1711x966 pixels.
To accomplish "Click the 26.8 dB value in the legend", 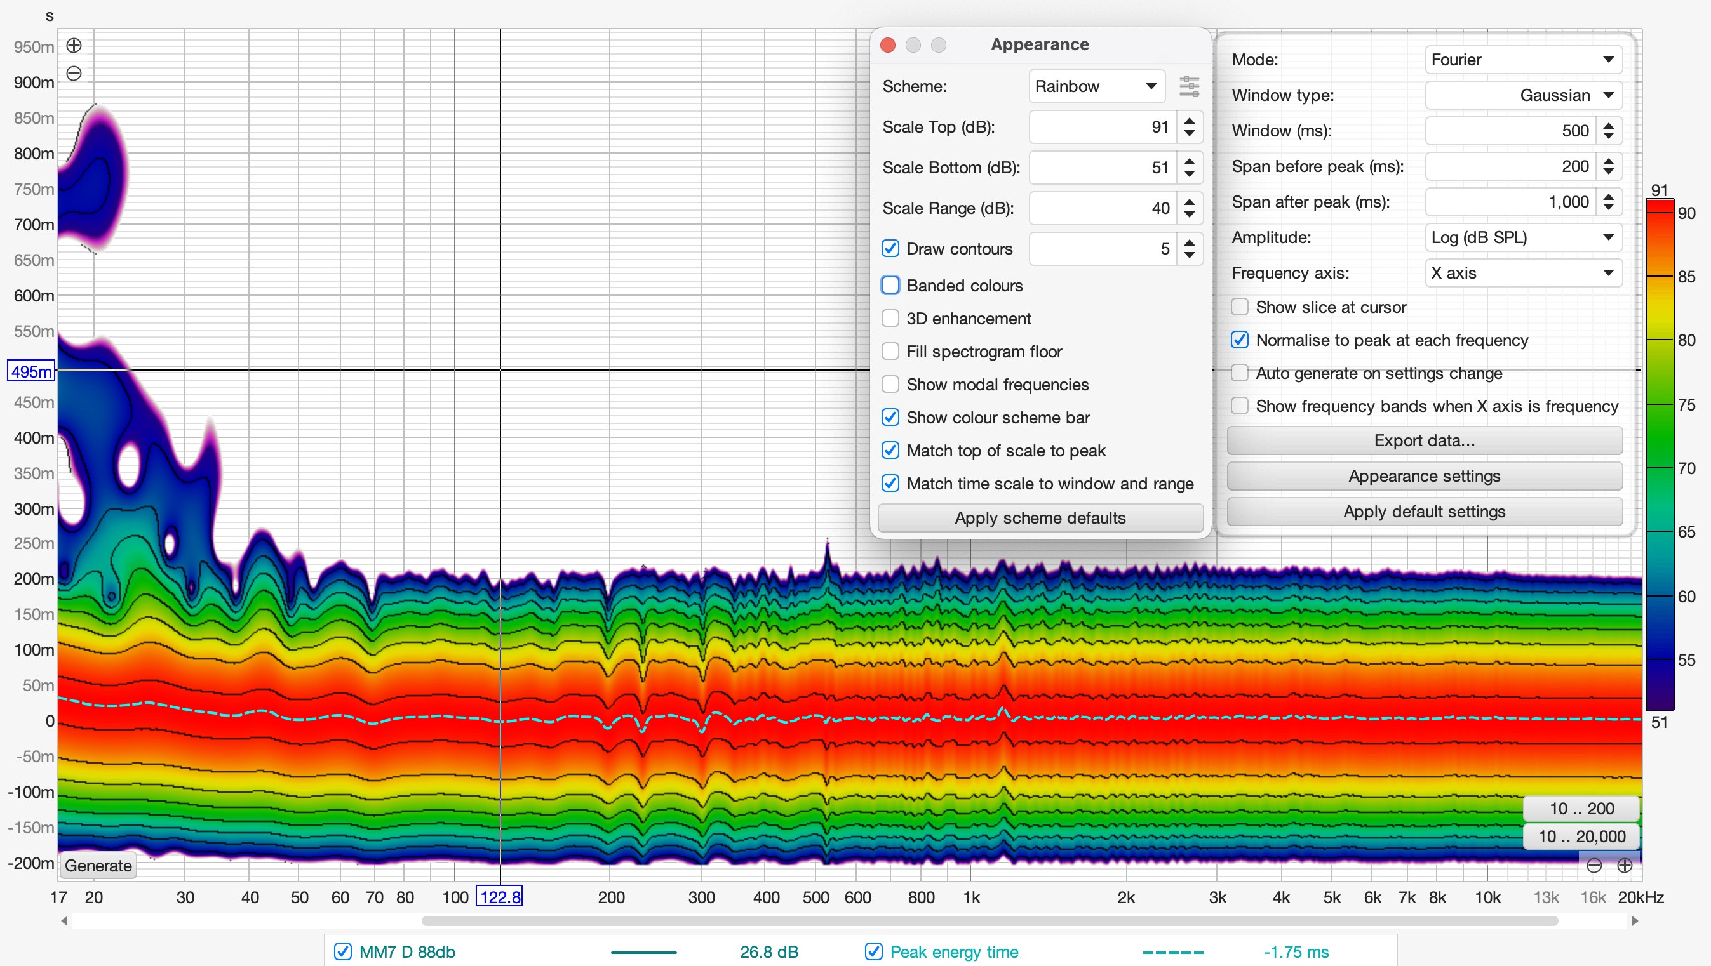I will 768,952.
